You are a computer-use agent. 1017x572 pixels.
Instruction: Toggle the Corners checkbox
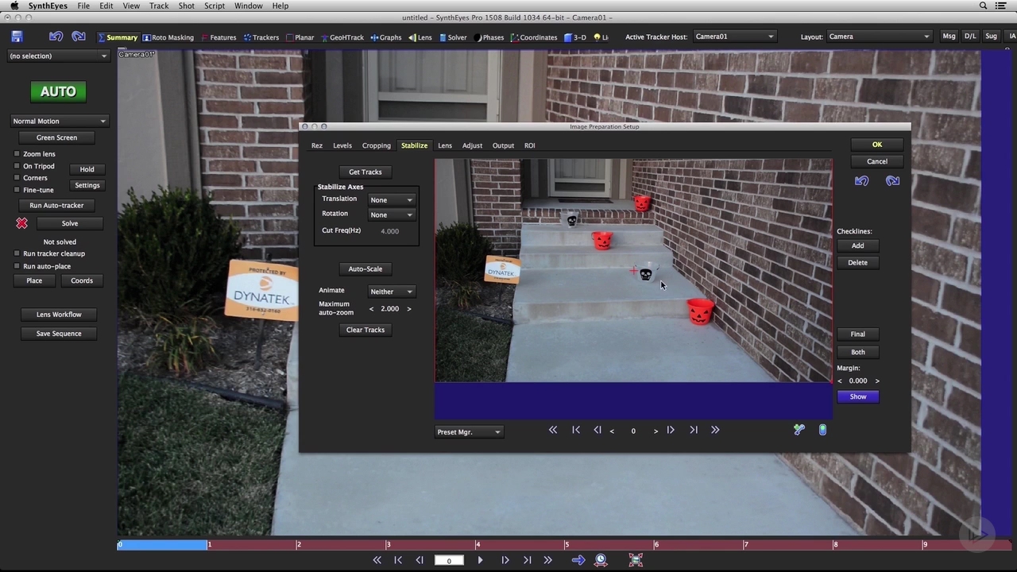[17, 178]
